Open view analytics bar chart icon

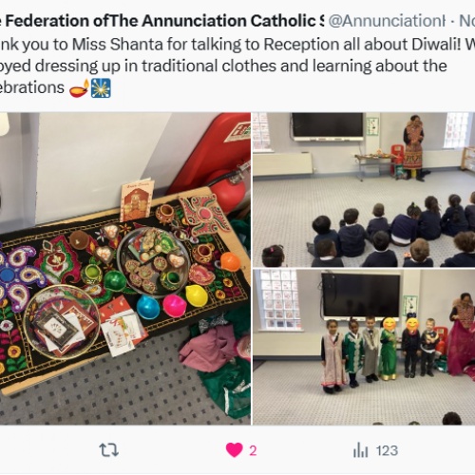tap(360, 450)
